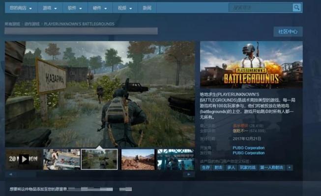Click the plus button after the tags
The image size is (321, 196).
click(290, 168)
